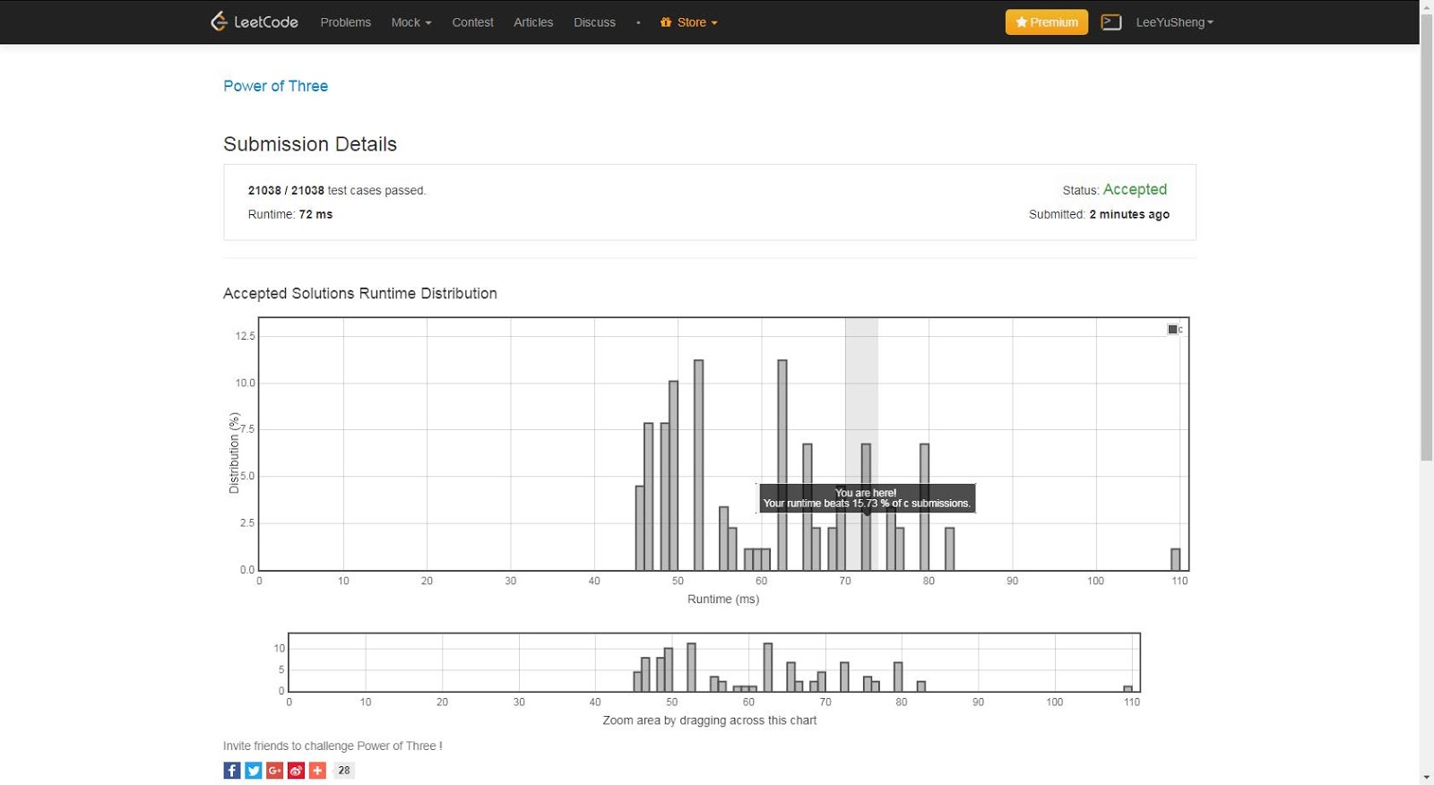The image size is (1434, 785).
Task: Share on Facebook via its icon
Action: point(232,771)
